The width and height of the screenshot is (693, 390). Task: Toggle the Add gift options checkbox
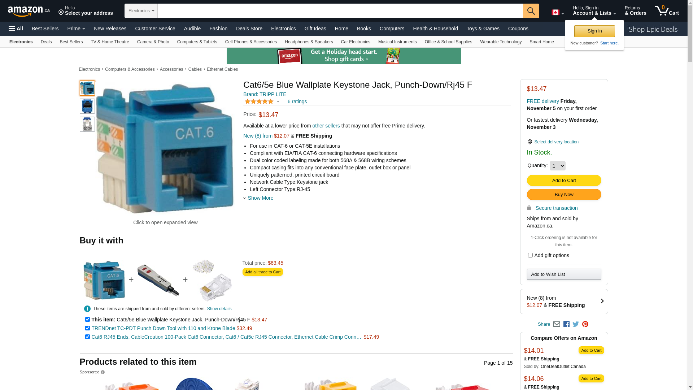pos(530,255)
